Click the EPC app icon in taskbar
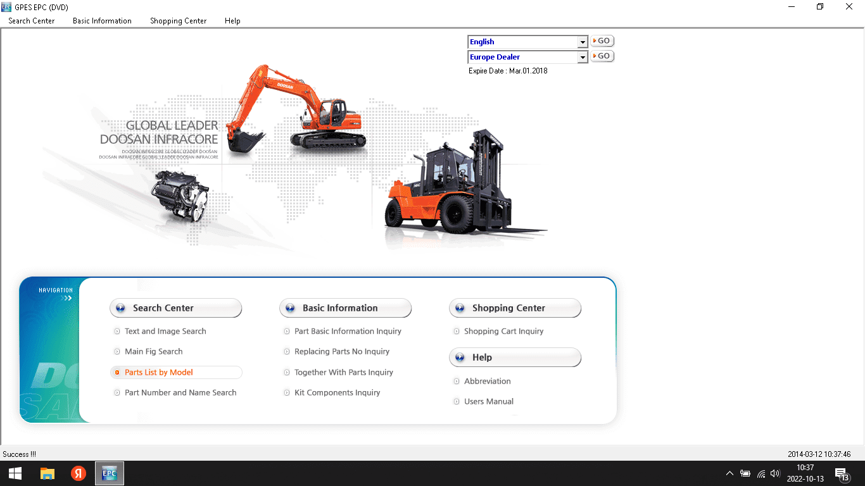Viewport: 865px width, 486px height. coord(110,473)
